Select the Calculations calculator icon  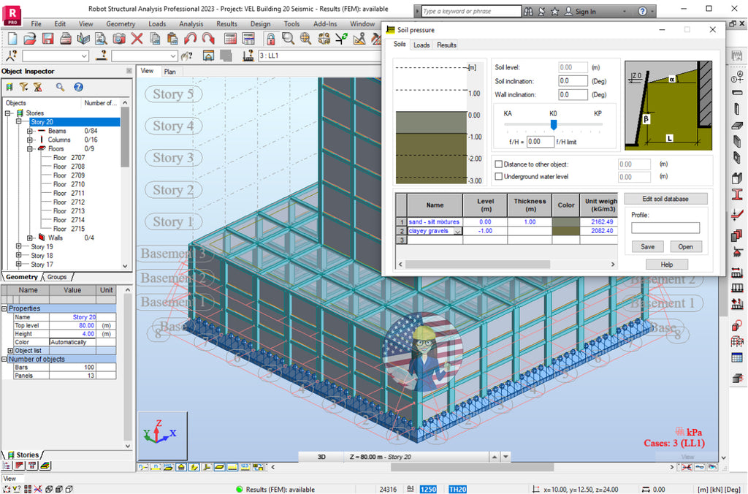[230, 38]
